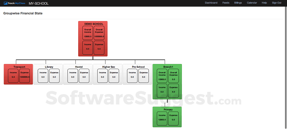
Task: Open the Billings page
Action: [x=238, y=3]
